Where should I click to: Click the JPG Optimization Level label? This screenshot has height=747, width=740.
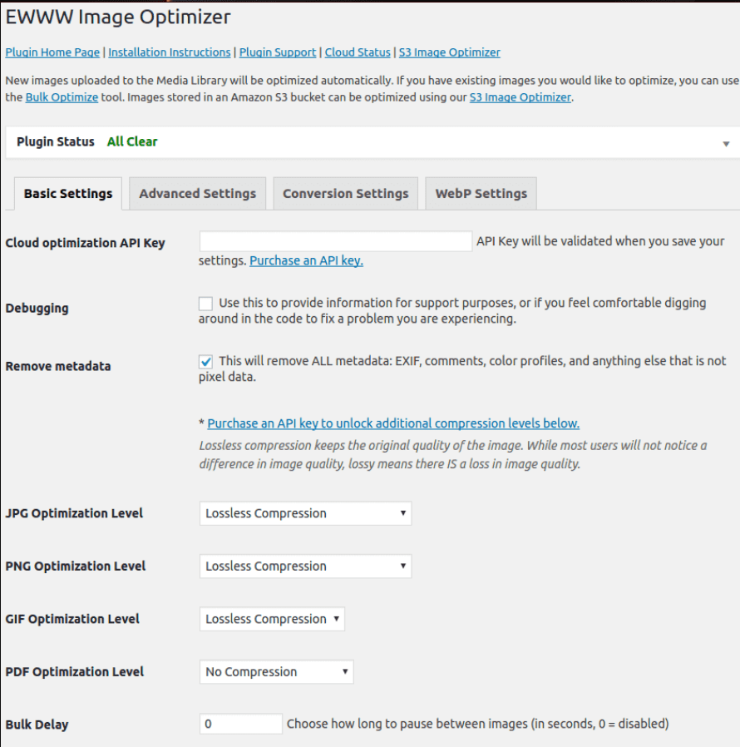(x=74, y=513)
